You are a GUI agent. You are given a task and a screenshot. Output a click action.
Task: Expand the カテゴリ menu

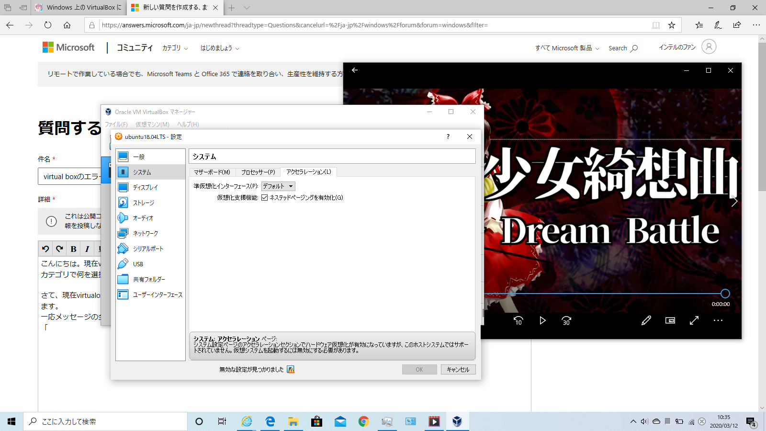click(175, 48)
